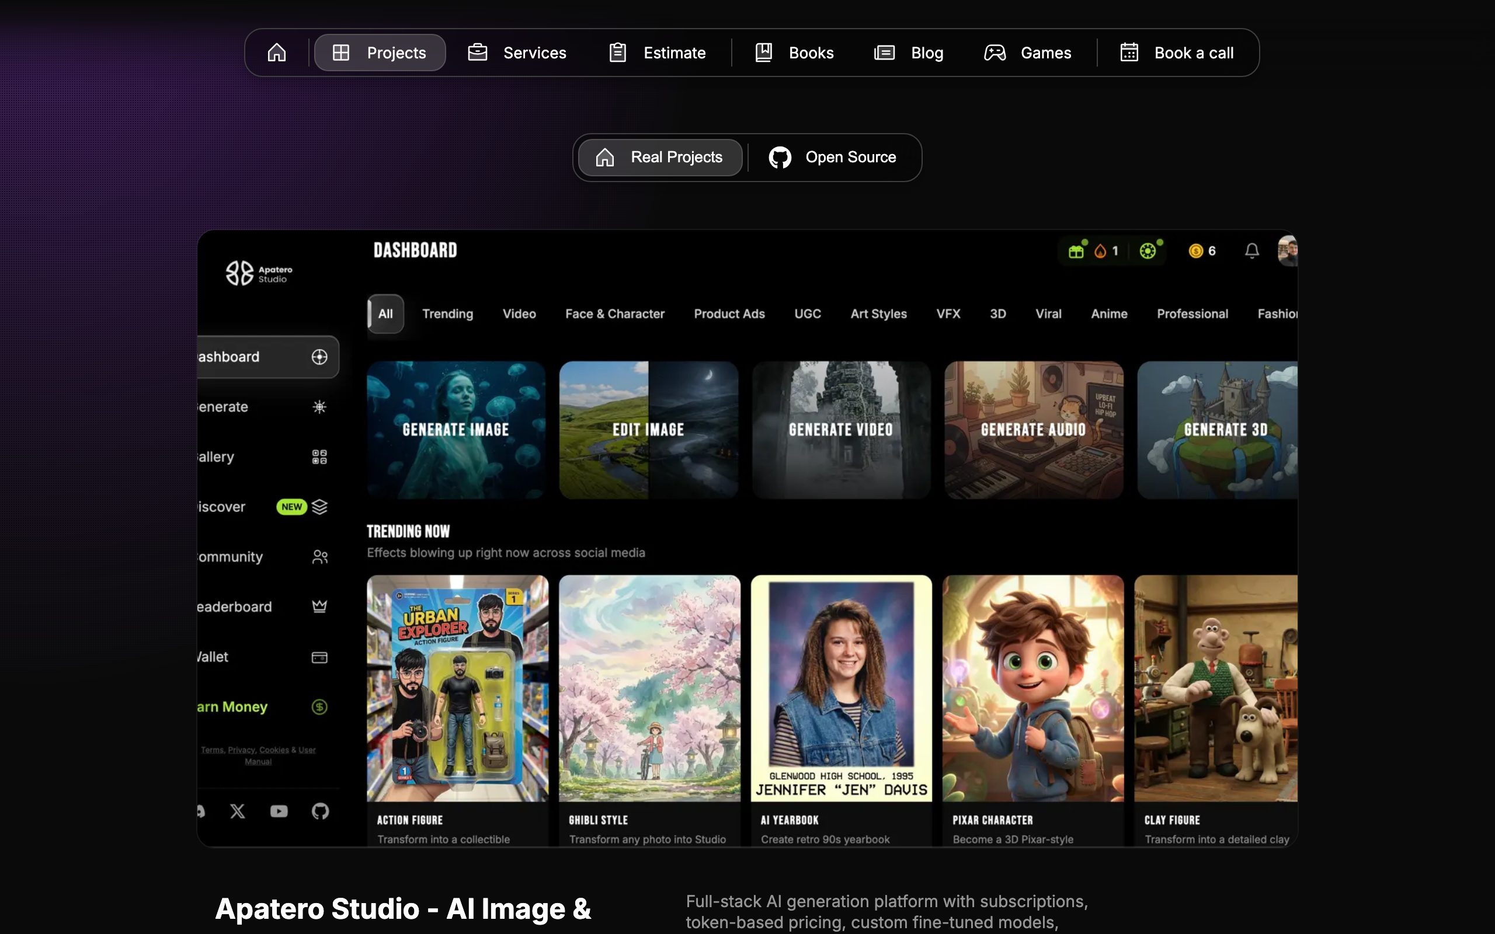Click Book a call

coord(1177,53)
